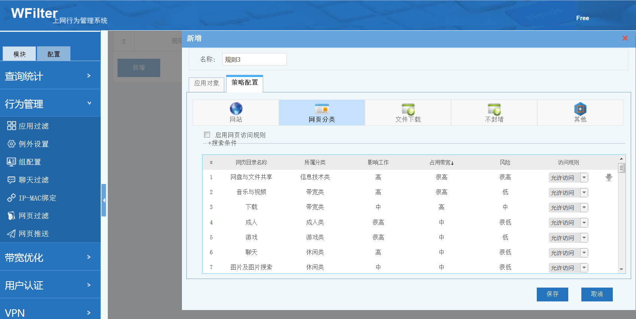
Task: Select the 网页分类 category icon
Action: tap(322, 109)
